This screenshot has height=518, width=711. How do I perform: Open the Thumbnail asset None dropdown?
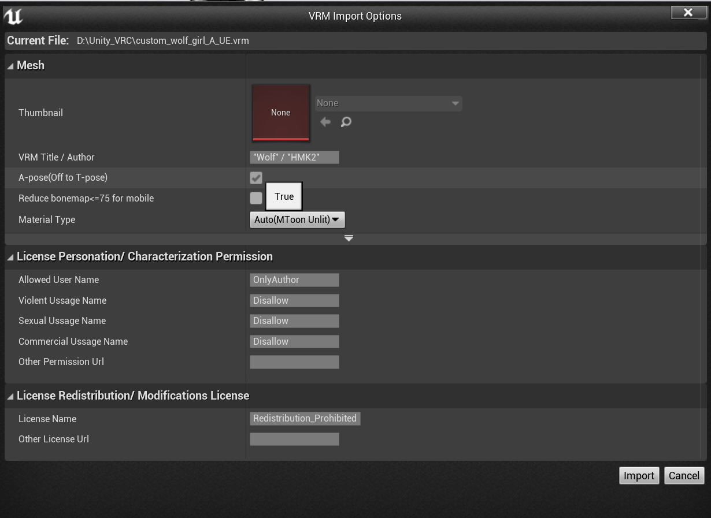(x=388, y=103)
